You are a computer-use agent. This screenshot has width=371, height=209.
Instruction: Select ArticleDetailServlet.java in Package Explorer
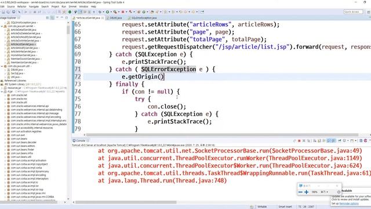pyautogui.click(x=23, y=30)
